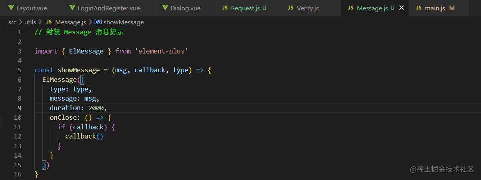Click the JS icon on the Verify.js tab
Screen dimensions: 481x180
(x=291, y=8)
